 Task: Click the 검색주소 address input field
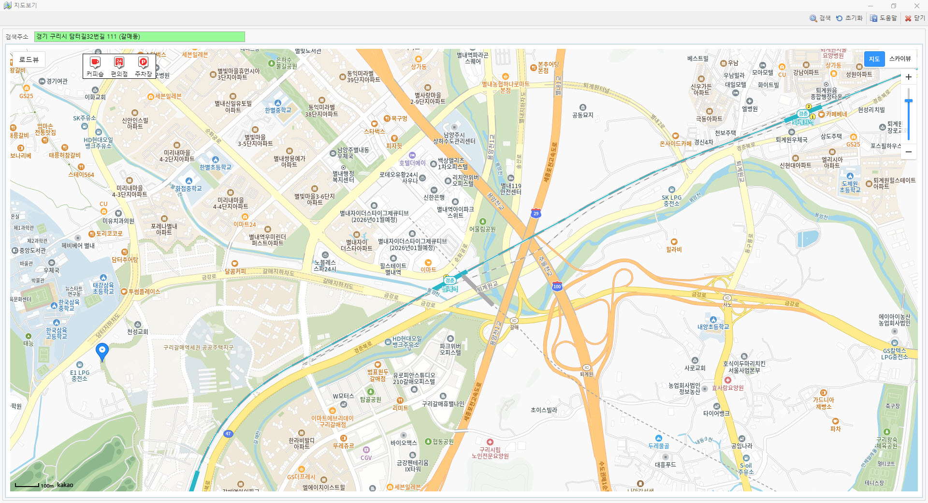[x=139, y=37]
